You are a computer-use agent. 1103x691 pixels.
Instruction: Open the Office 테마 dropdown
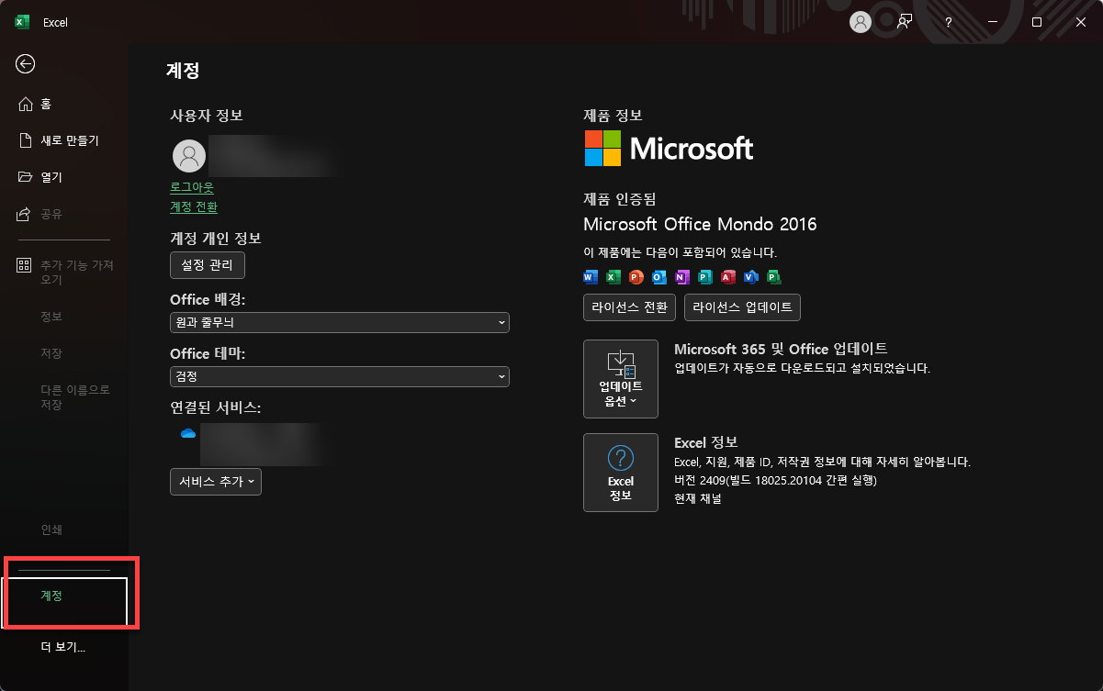[340, 376]
